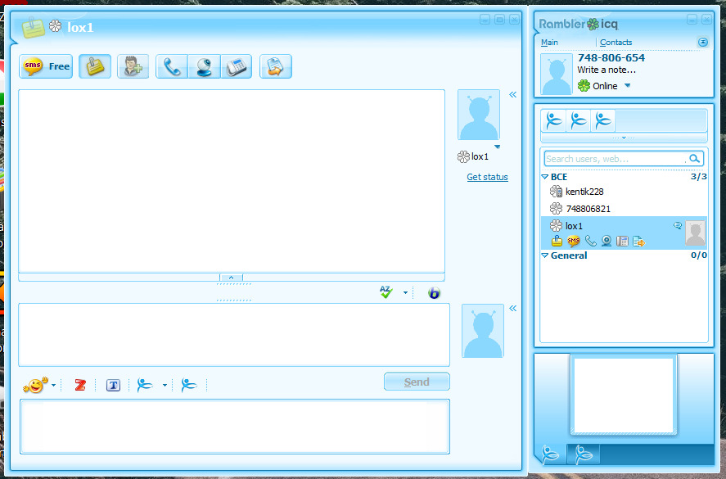726x479 pixels.
Task: Click the send file icon in chat toolbar
Action: coord(276,66)
